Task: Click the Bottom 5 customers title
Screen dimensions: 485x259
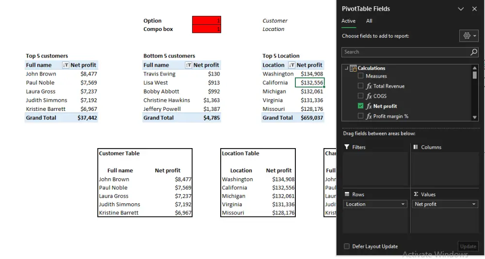Action: pos(169,56)
